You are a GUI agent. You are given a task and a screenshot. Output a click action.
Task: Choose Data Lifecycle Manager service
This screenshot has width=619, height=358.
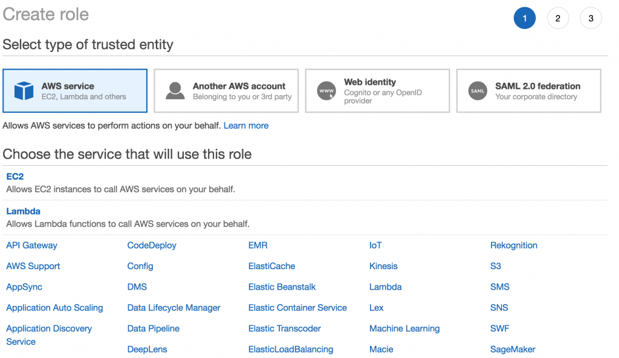pos(173,308)
